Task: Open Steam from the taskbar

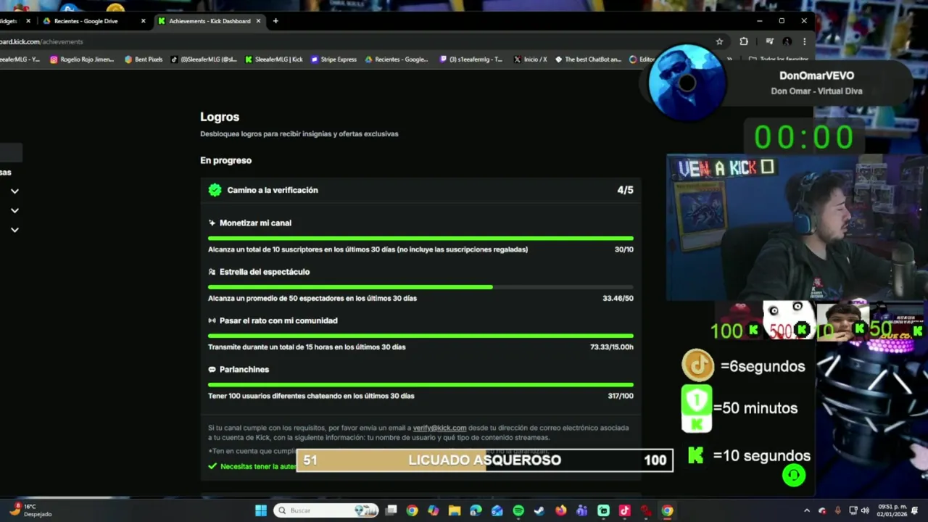Action: pyautogui.click(x=539, y=510)
